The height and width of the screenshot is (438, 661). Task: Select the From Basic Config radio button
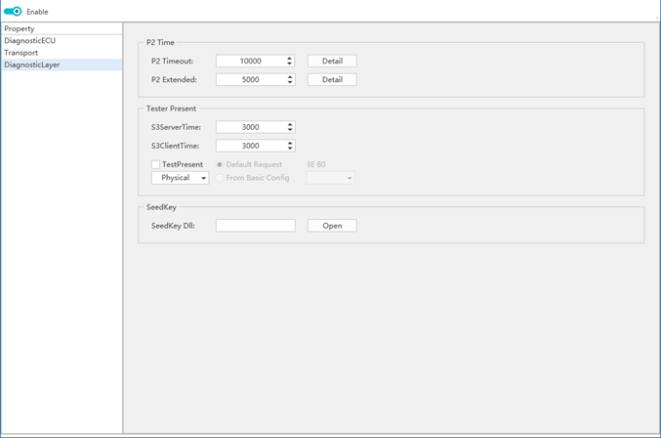click(220, 178)
